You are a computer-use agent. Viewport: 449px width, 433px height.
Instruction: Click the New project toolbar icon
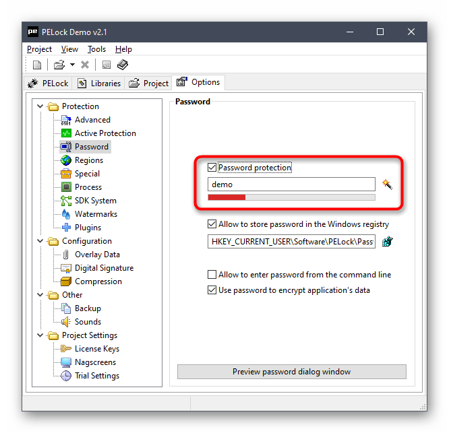(37, 65)
